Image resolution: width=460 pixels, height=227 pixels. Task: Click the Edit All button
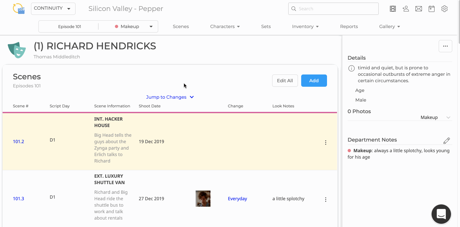pos(285,81)
